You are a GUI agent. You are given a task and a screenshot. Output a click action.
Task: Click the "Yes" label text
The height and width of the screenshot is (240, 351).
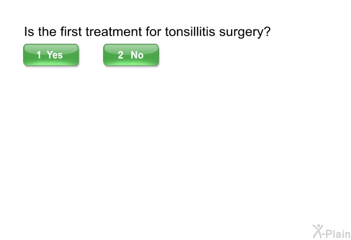point(55,55)
